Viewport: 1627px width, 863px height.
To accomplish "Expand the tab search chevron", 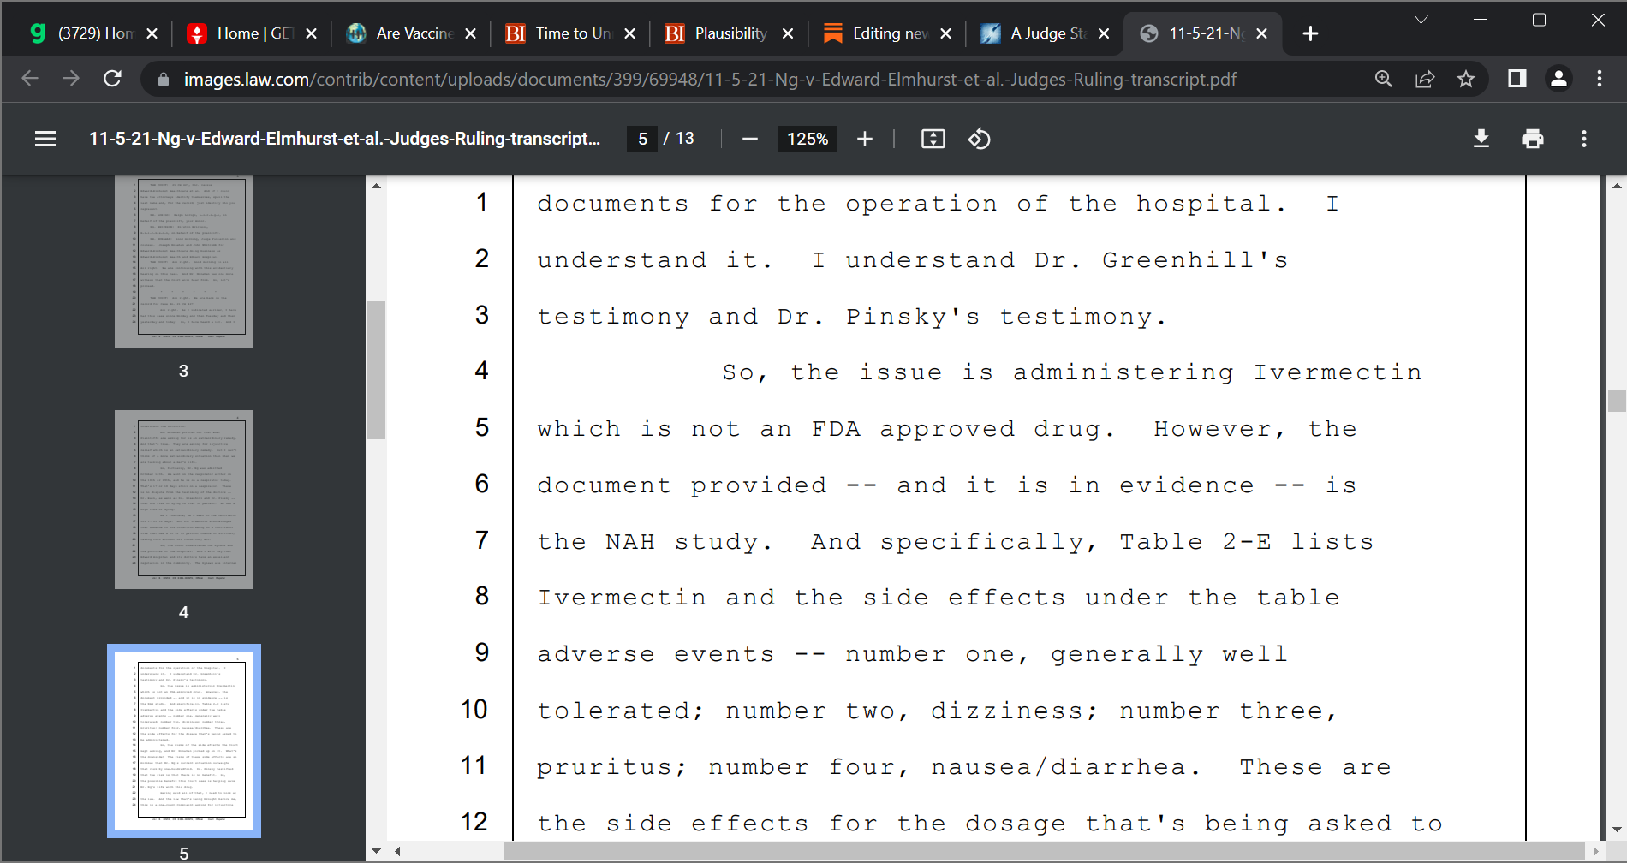I will tap(1421, 20).
